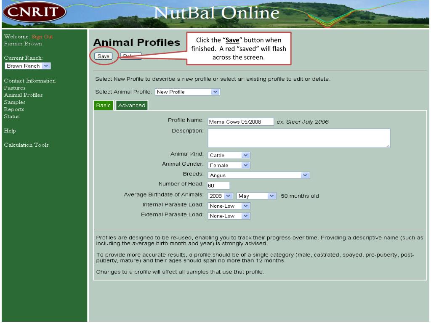Open the birth year dropdown
Image resolution: width=431 pixels, height=323 pixels.
[x=220, y=196]
